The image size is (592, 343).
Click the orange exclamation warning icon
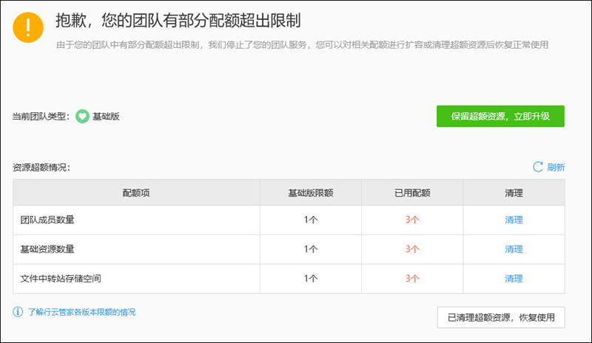tap(28, 27)
